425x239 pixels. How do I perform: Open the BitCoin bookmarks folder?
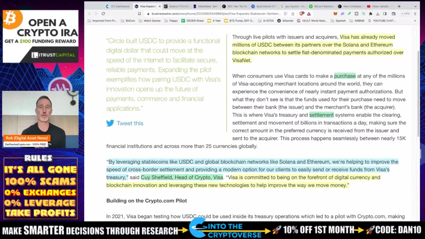(127, 21)
